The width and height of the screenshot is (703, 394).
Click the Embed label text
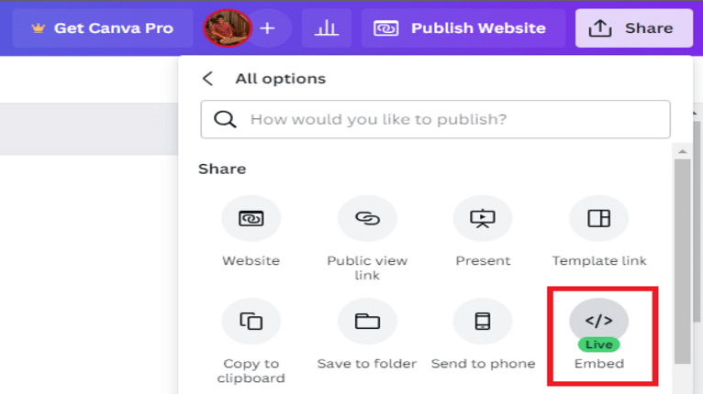pos(599,364)
